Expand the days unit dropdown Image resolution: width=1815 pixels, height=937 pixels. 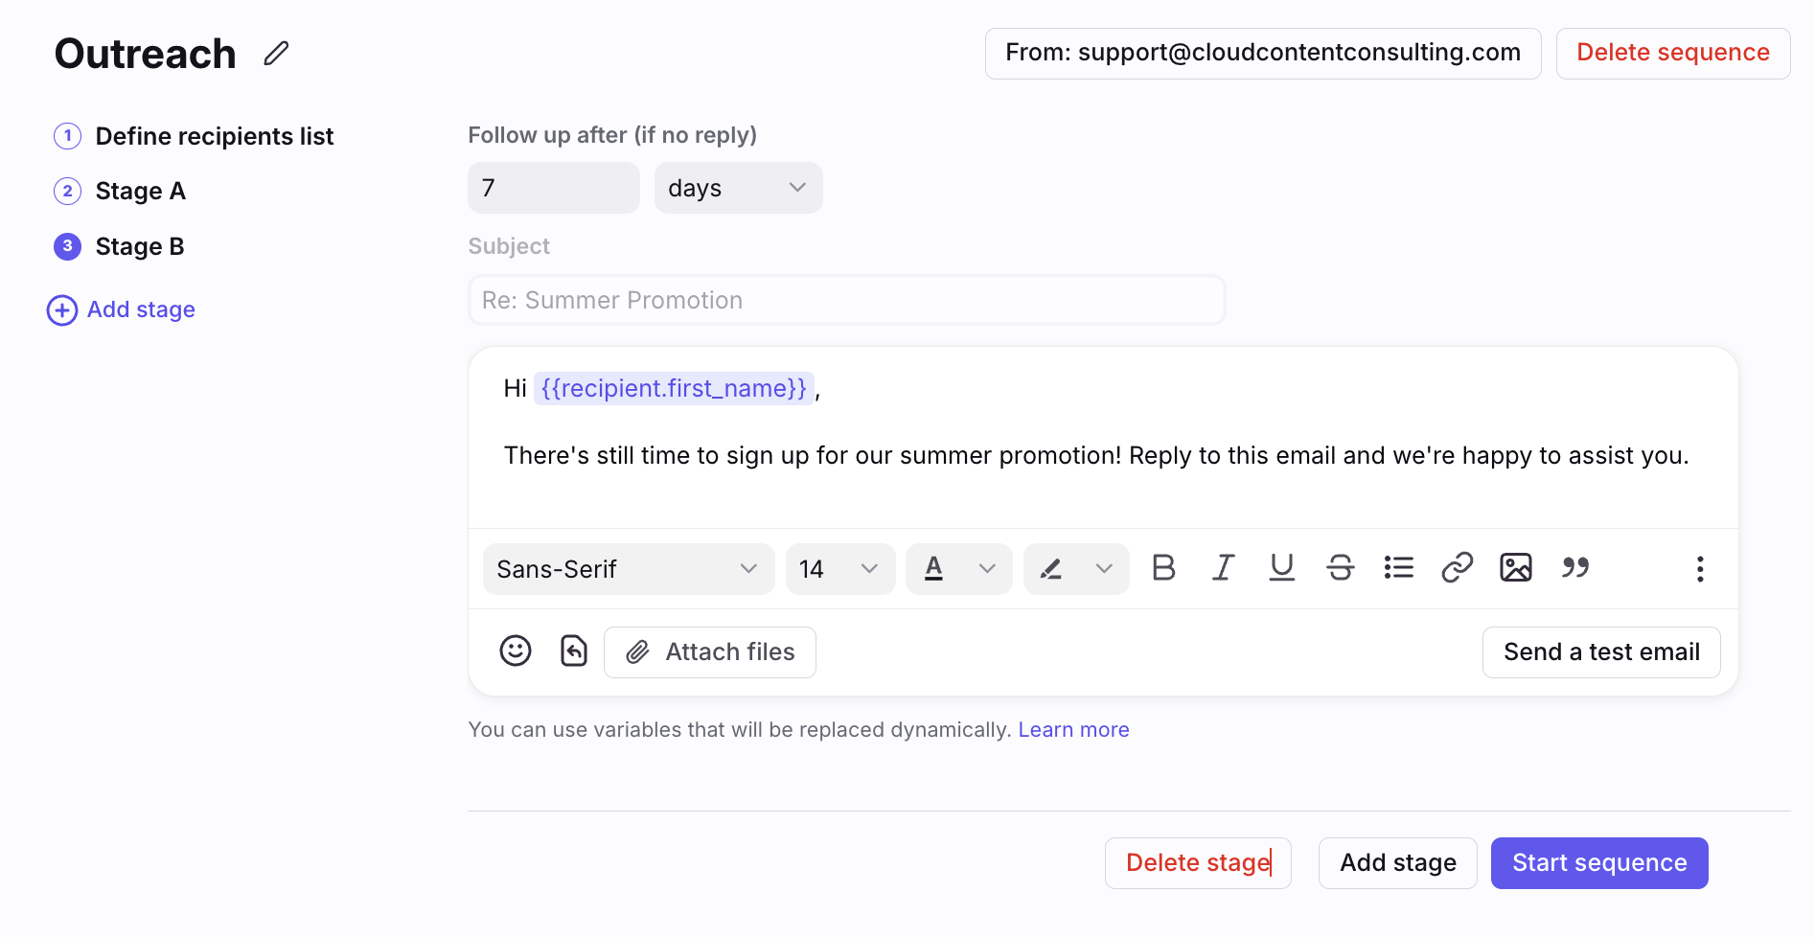coord(739,188)
